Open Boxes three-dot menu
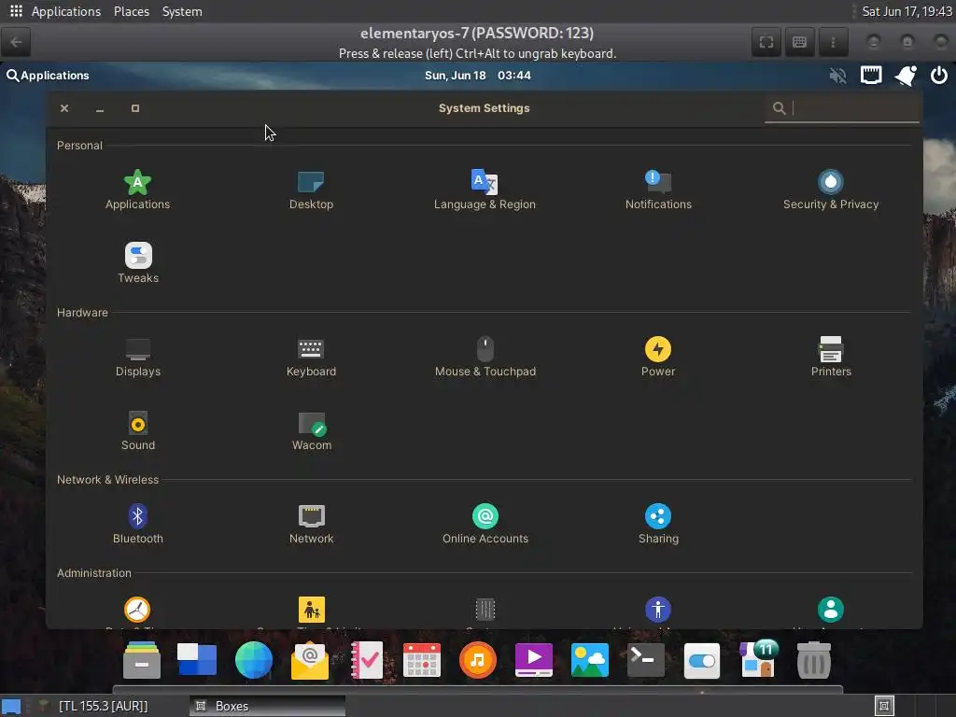Image resolution: width=956 pixels, height=717 pixels. tap(833, 42)
